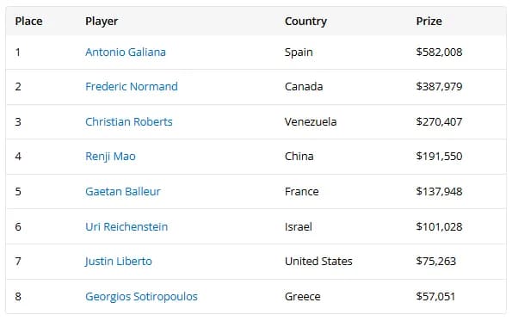Select the Israel country cell
This screenshot has height=321, width=512.
tap(298, 226)
